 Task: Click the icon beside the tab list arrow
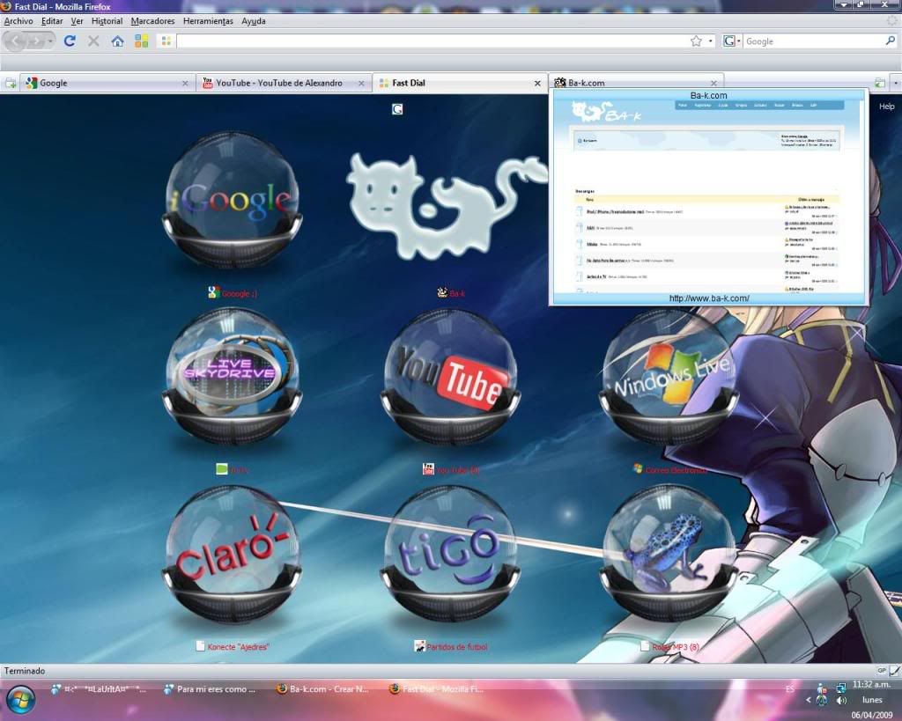pos(880,84)
